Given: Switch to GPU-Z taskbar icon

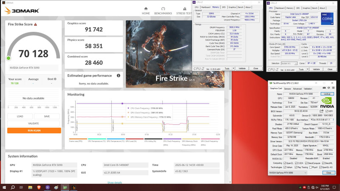Looking at the screenshot, I should [x=65, y=187].
